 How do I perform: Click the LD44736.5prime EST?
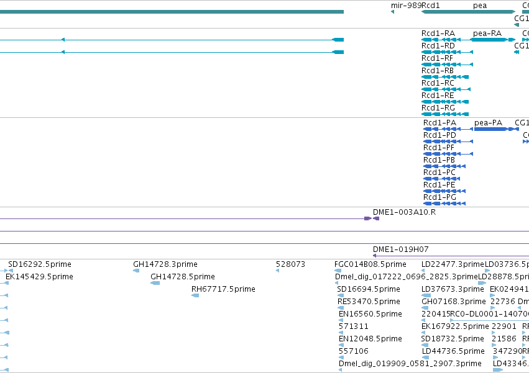click(x=425, y=357)
